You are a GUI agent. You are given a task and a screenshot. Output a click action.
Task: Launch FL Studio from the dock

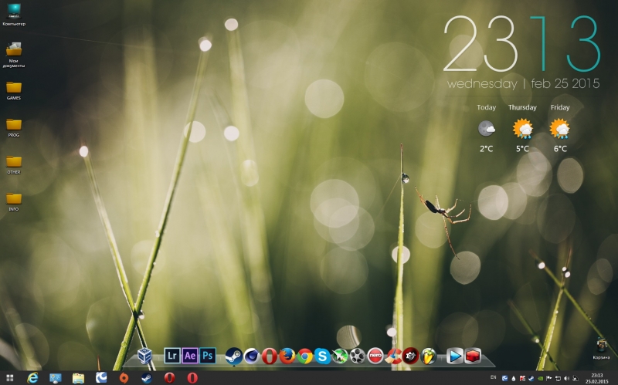(428, 356)
